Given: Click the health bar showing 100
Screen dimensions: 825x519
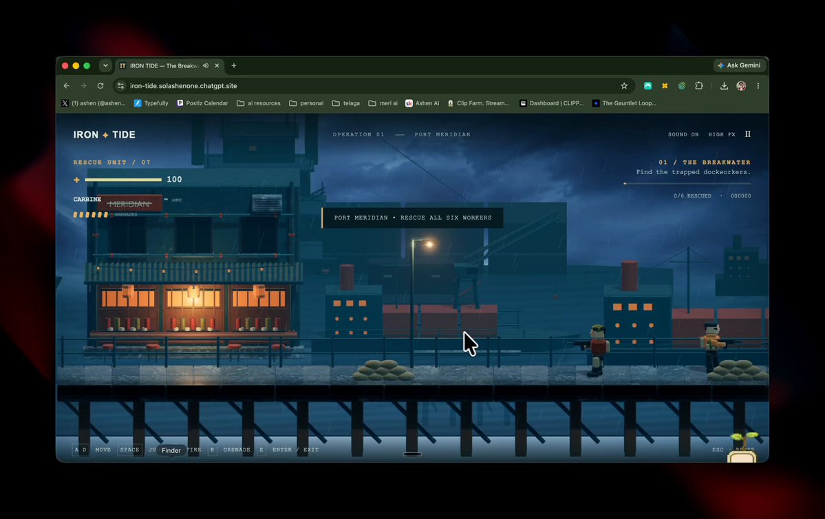Looking at the screenshot, I should point(123,180).
